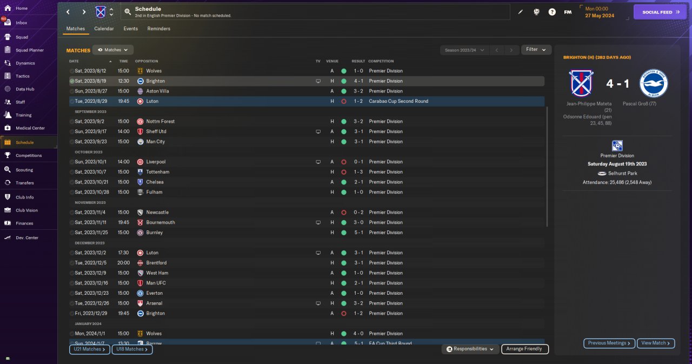The width and height of the screenshot is (692, 364).
Task: Open Data Hub in the sidebar
Action: click(x=25, y=89)
